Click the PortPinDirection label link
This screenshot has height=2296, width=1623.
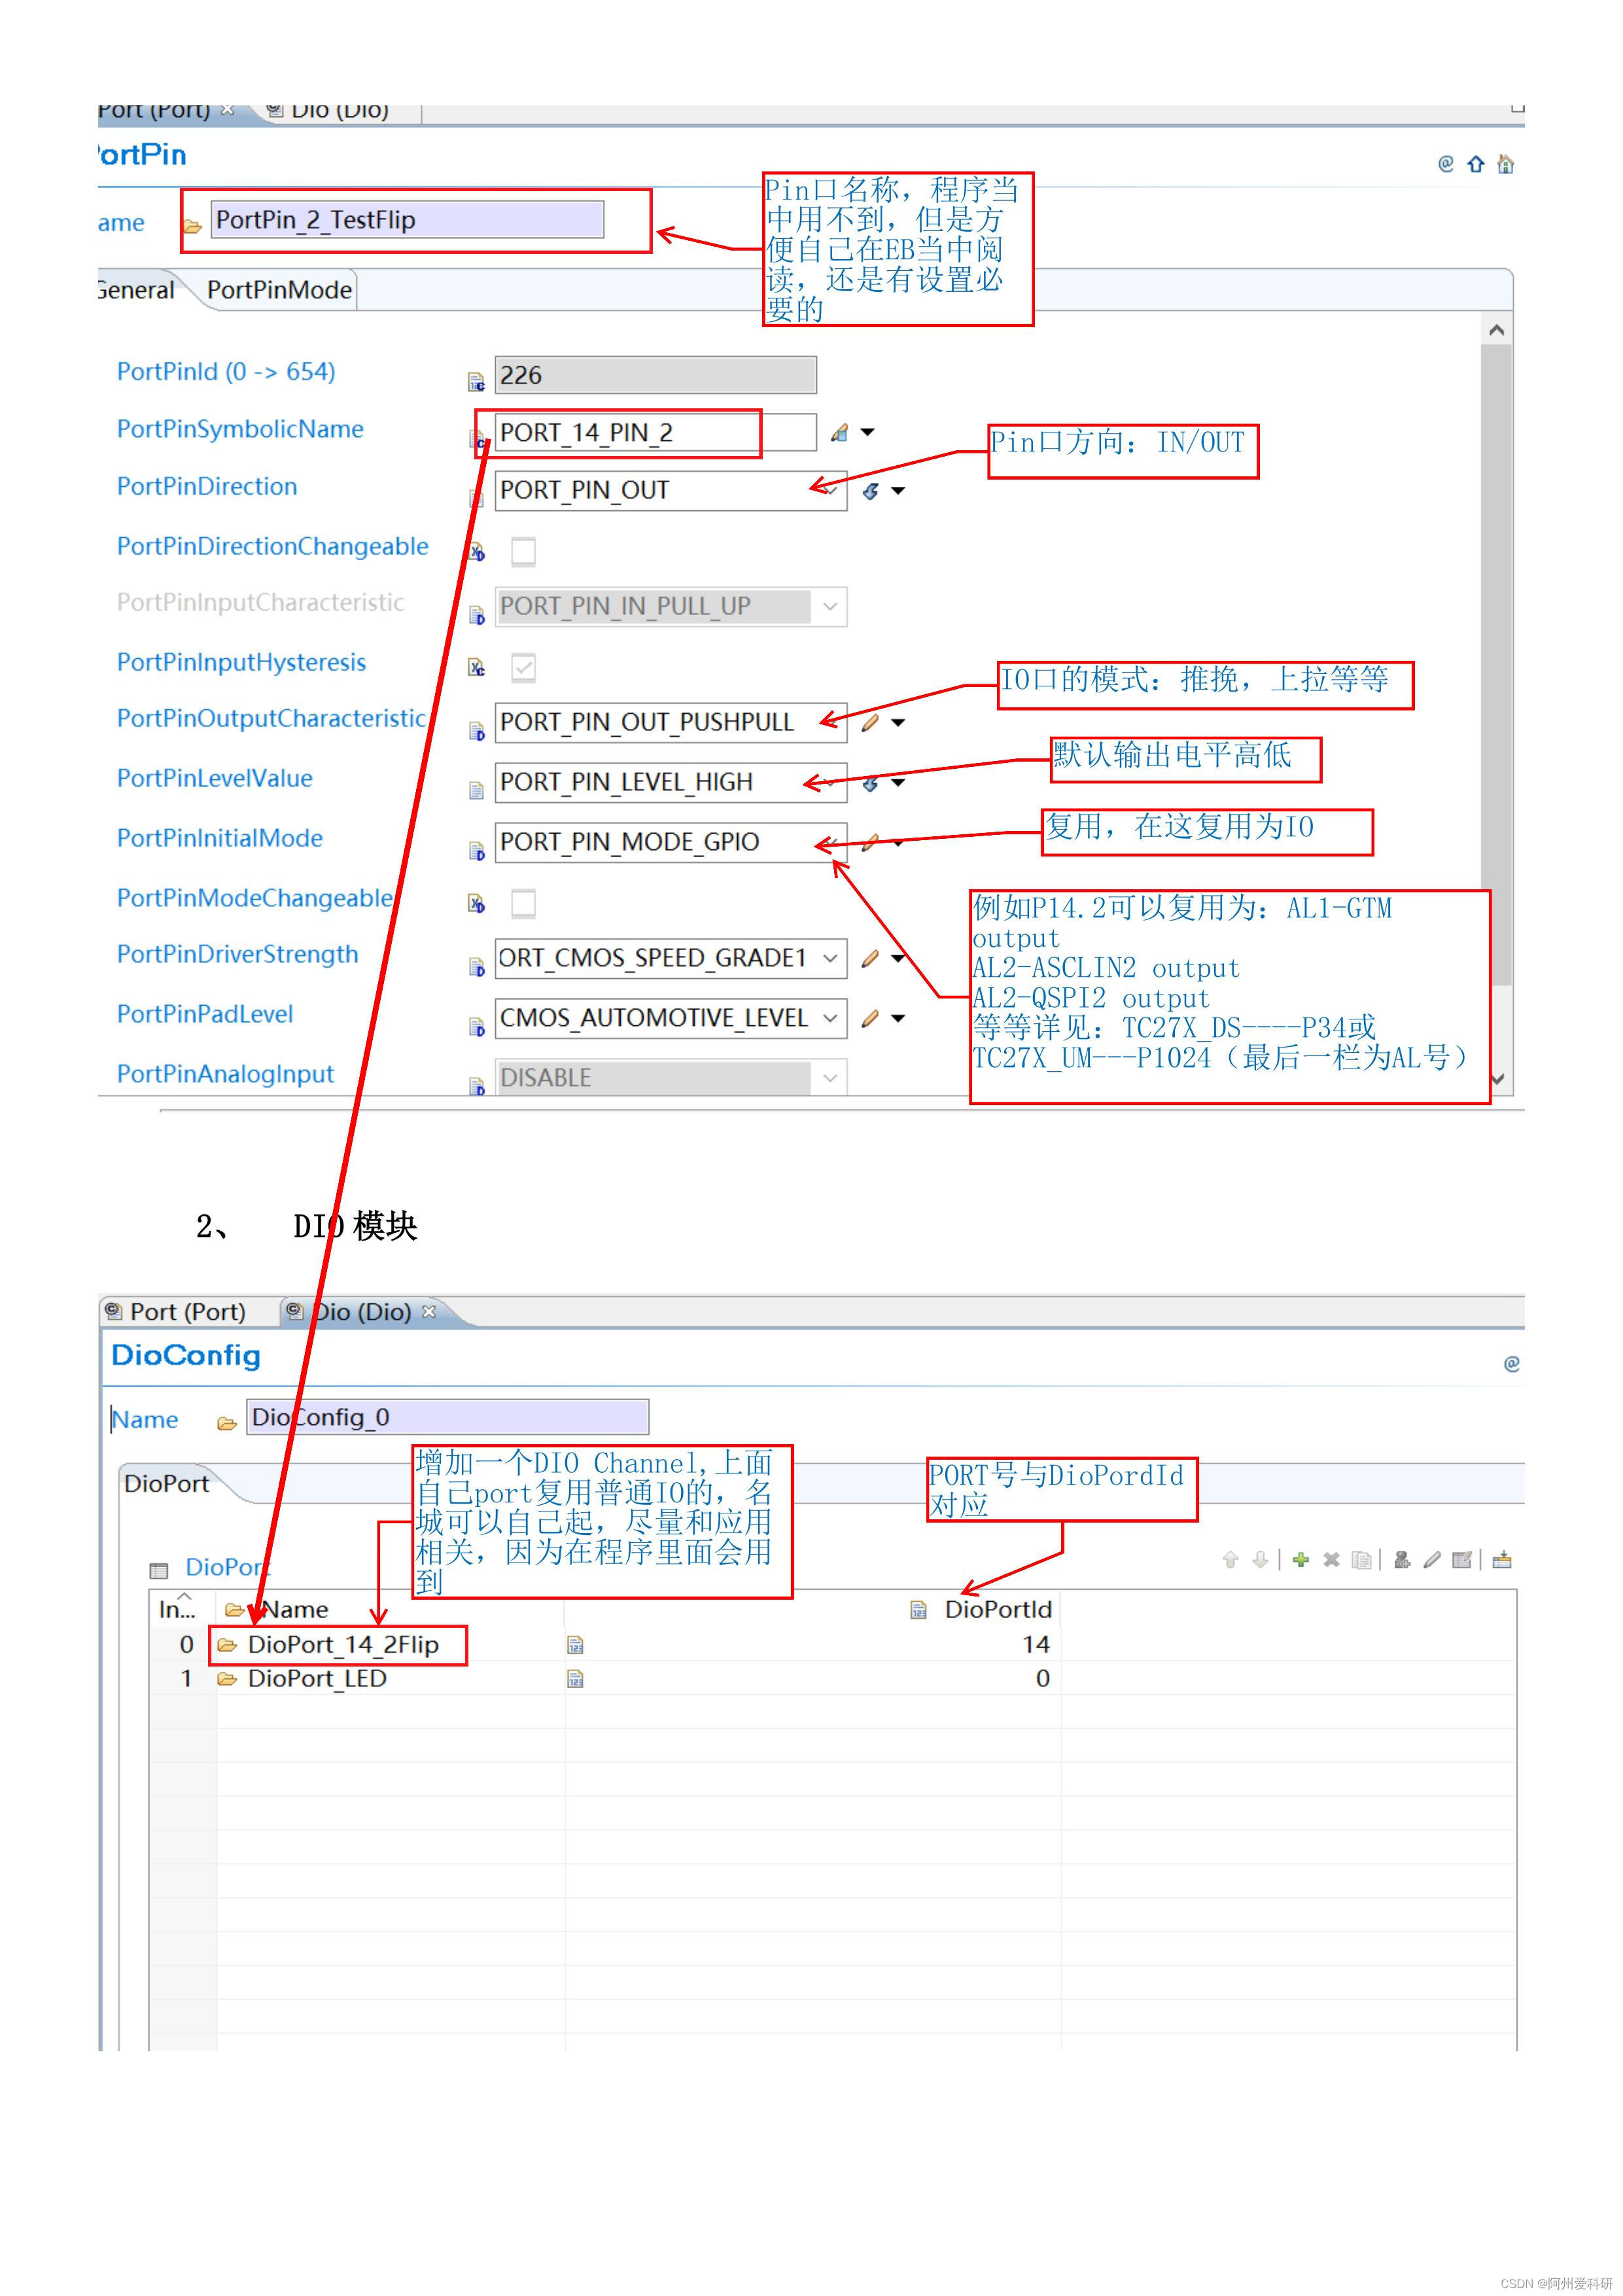coord(207,486)
